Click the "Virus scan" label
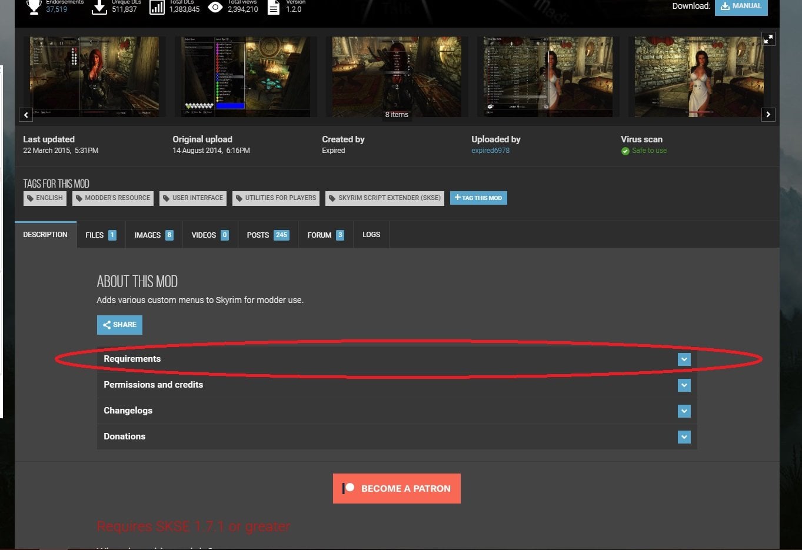Image resolution: width=802 pixels, height=550 pixels. point(641,139)
